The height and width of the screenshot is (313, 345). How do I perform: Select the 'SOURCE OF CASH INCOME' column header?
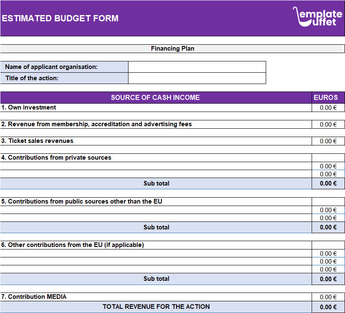(x=155, y=97)
